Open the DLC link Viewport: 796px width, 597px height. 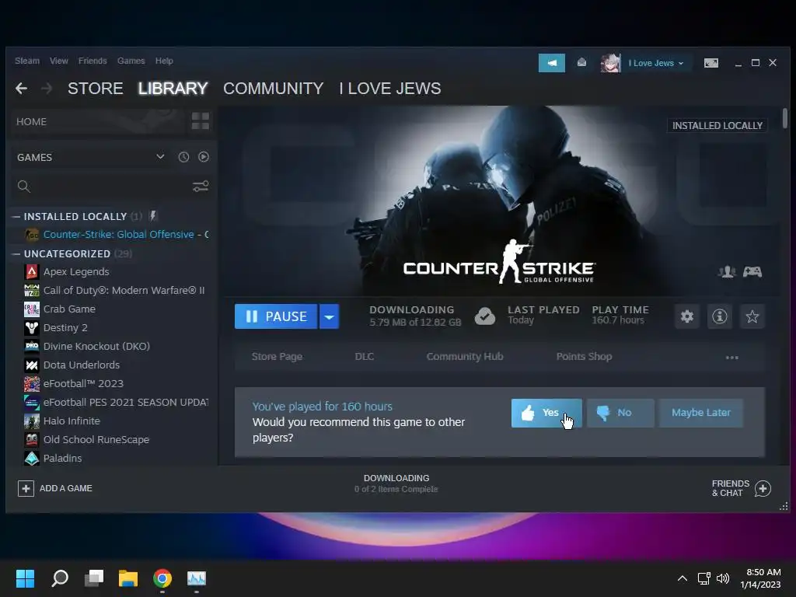pos(365,356)
